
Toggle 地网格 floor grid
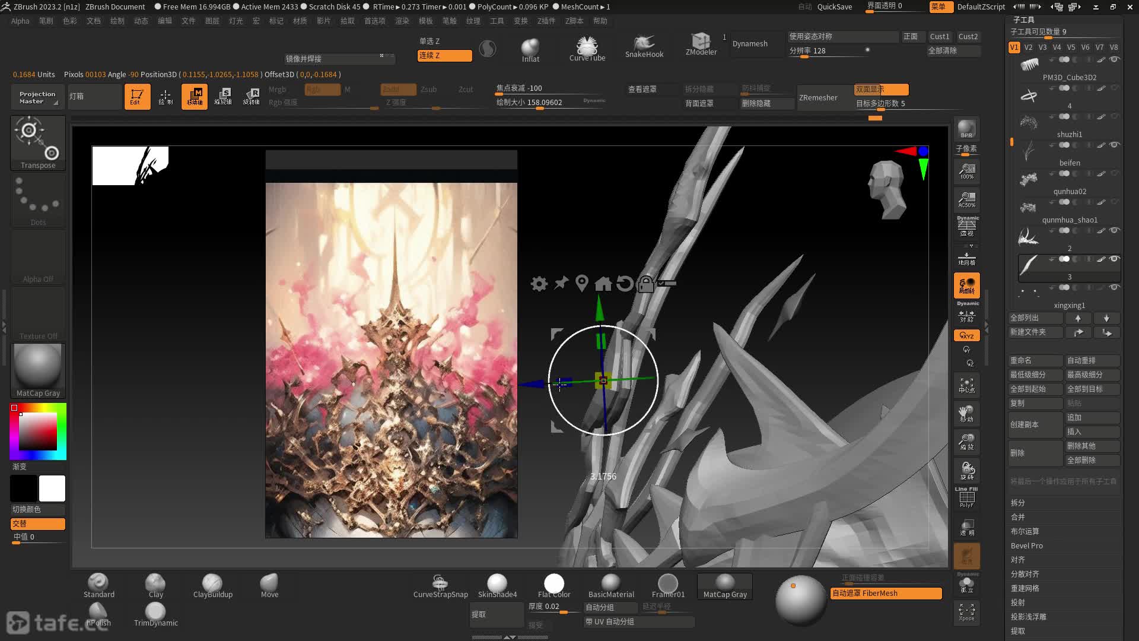coord(967,258)
